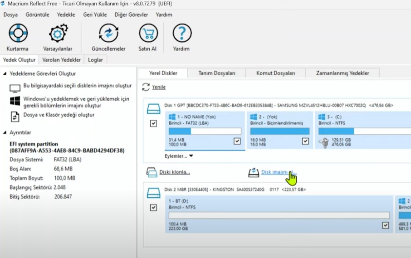Open the Eylemler actions dropdown
411x258 pixels.
tap(179, 156)
